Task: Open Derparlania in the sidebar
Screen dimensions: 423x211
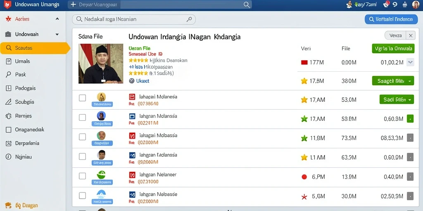Action: (x=27, y=143)
